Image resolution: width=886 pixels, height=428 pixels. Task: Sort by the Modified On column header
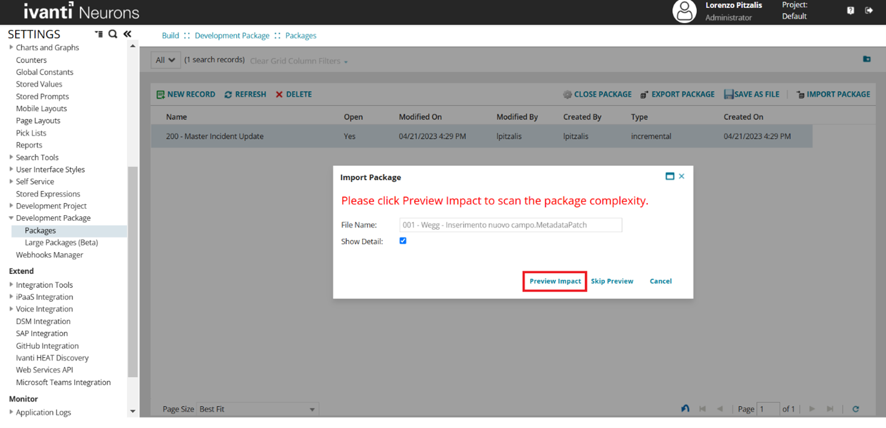[x=420, y=117]
